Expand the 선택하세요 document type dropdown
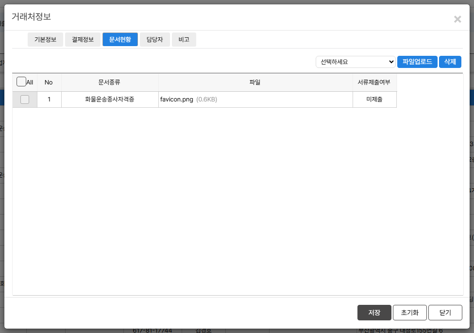474x333 pixels. (355, 62)
